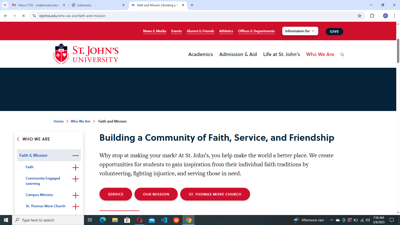Open Task View on taskbar
This screenshot has height=225, width=400.
(90, 220)
